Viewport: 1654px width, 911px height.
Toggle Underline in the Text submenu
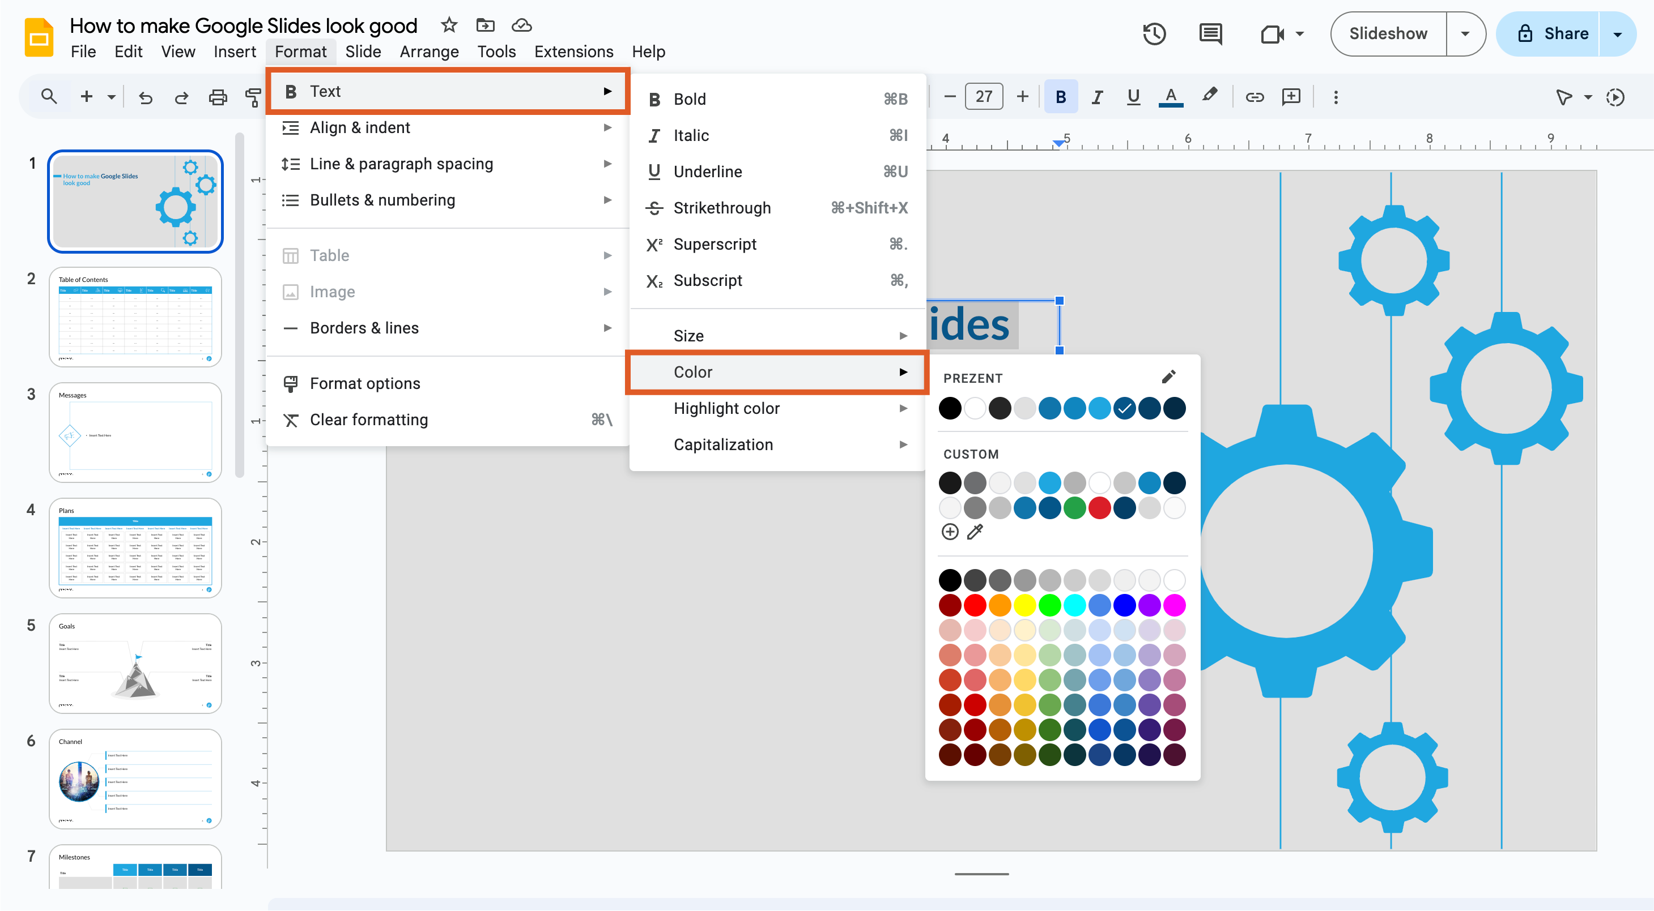click(x=777, y=172)
